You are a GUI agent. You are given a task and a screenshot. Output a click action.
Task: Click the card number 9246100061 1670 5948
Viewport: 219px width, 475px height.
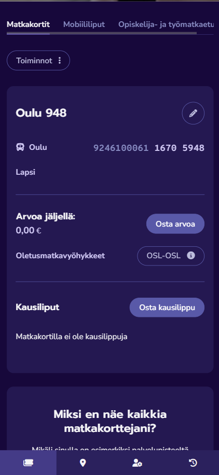click(149, 148)
